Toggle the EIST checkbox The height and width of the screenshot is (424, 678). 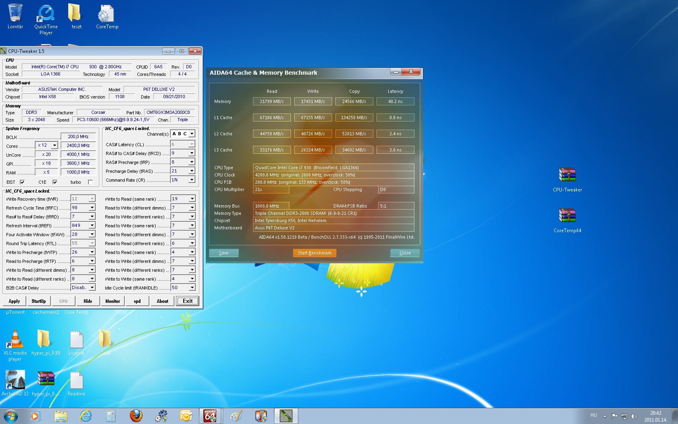click(x=22, y=182)
